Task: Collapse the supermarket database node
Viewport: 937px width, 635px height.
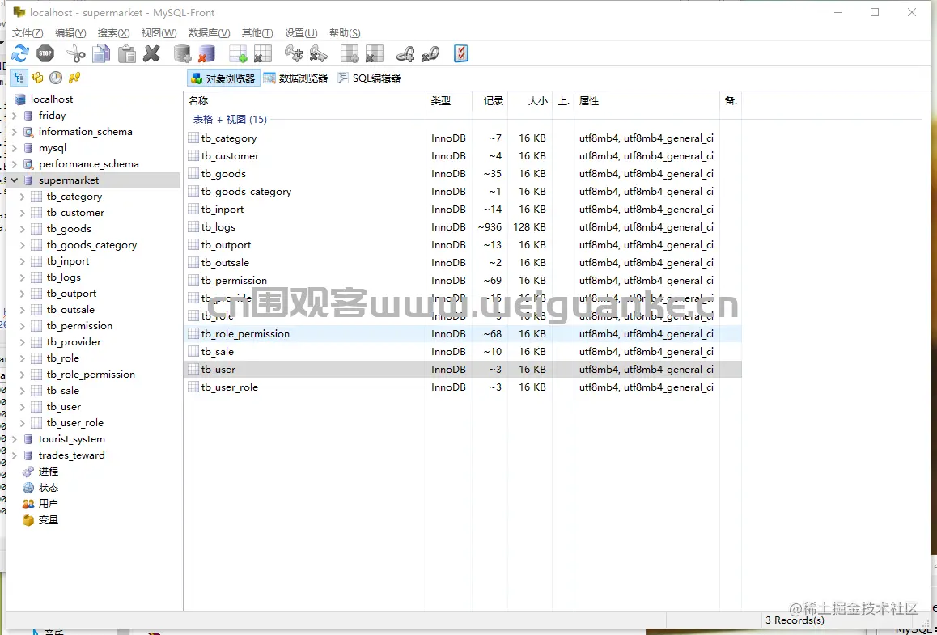Action: (15, 180)
